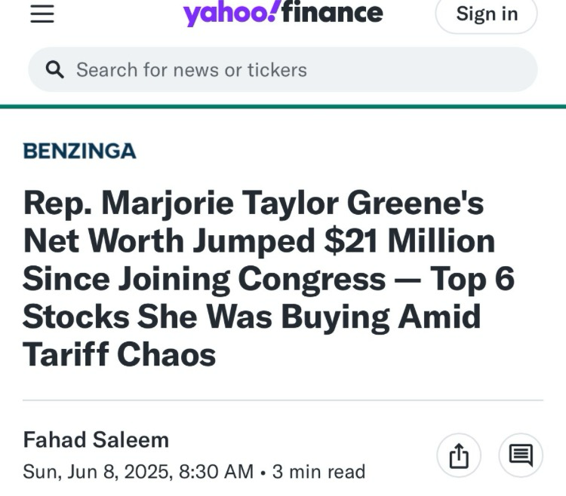Open the comments icon button
Screen dimensions: 566x496
tap(521, 455)
